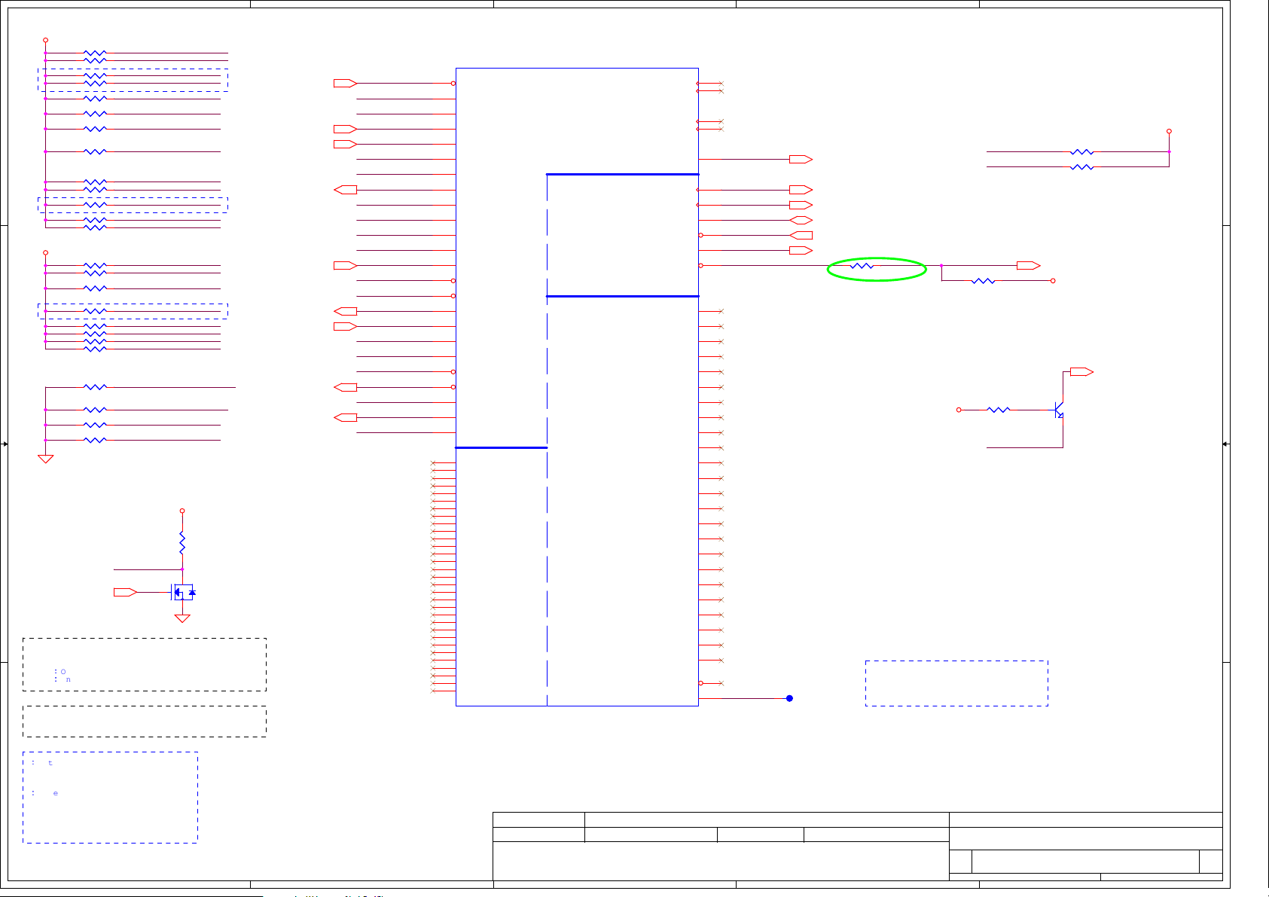Click the blue junction dot right of the IC
The height and width of the screenshot is (897, 1269).
pos(789,698)
